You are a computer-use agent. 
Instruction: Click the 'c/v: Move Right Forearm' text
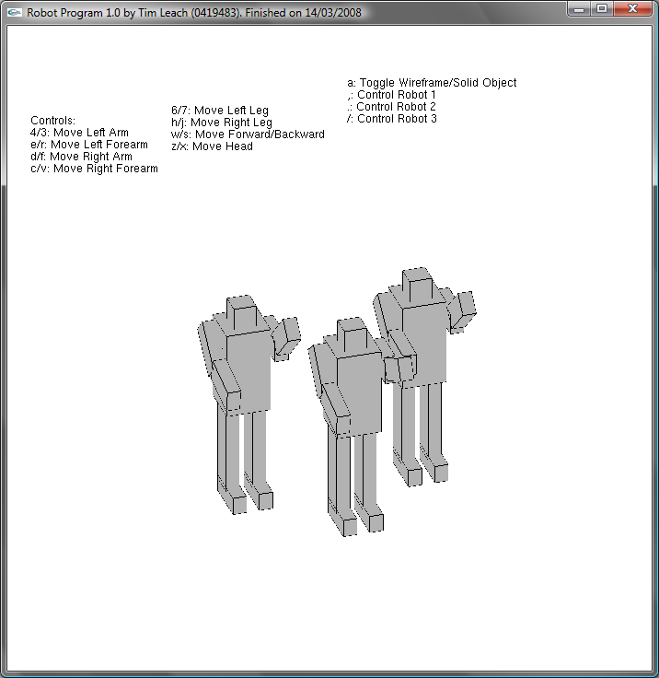coord(94,169)
